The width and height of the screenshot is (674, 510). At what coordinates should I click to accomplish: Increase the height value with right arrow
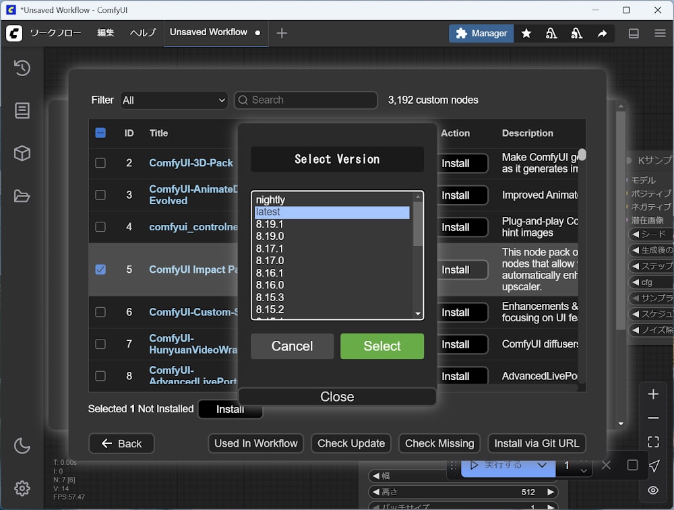(x=551, y=492)
